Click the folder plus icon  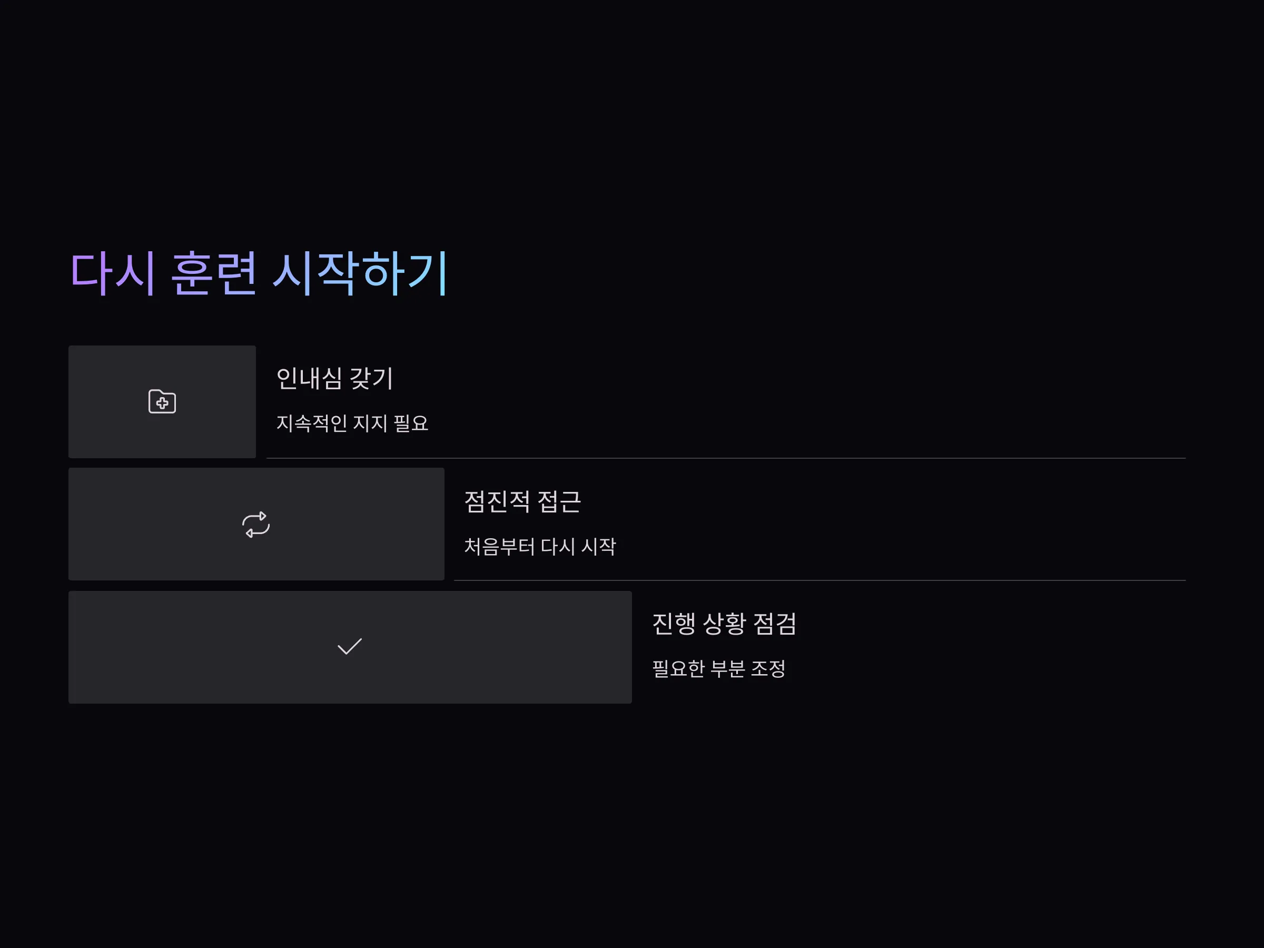pyautogui.click(x=162, y=402)
